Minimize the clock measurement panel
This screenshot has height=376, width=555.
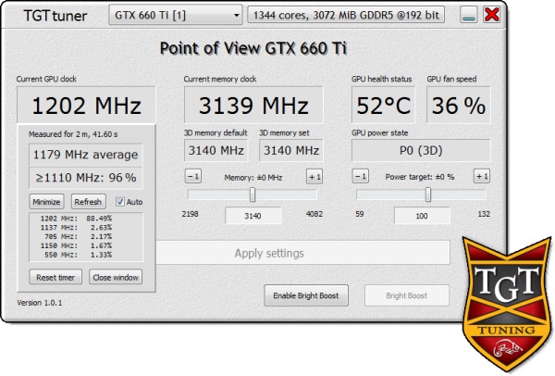pyautogui.click(x=46, y=202)
